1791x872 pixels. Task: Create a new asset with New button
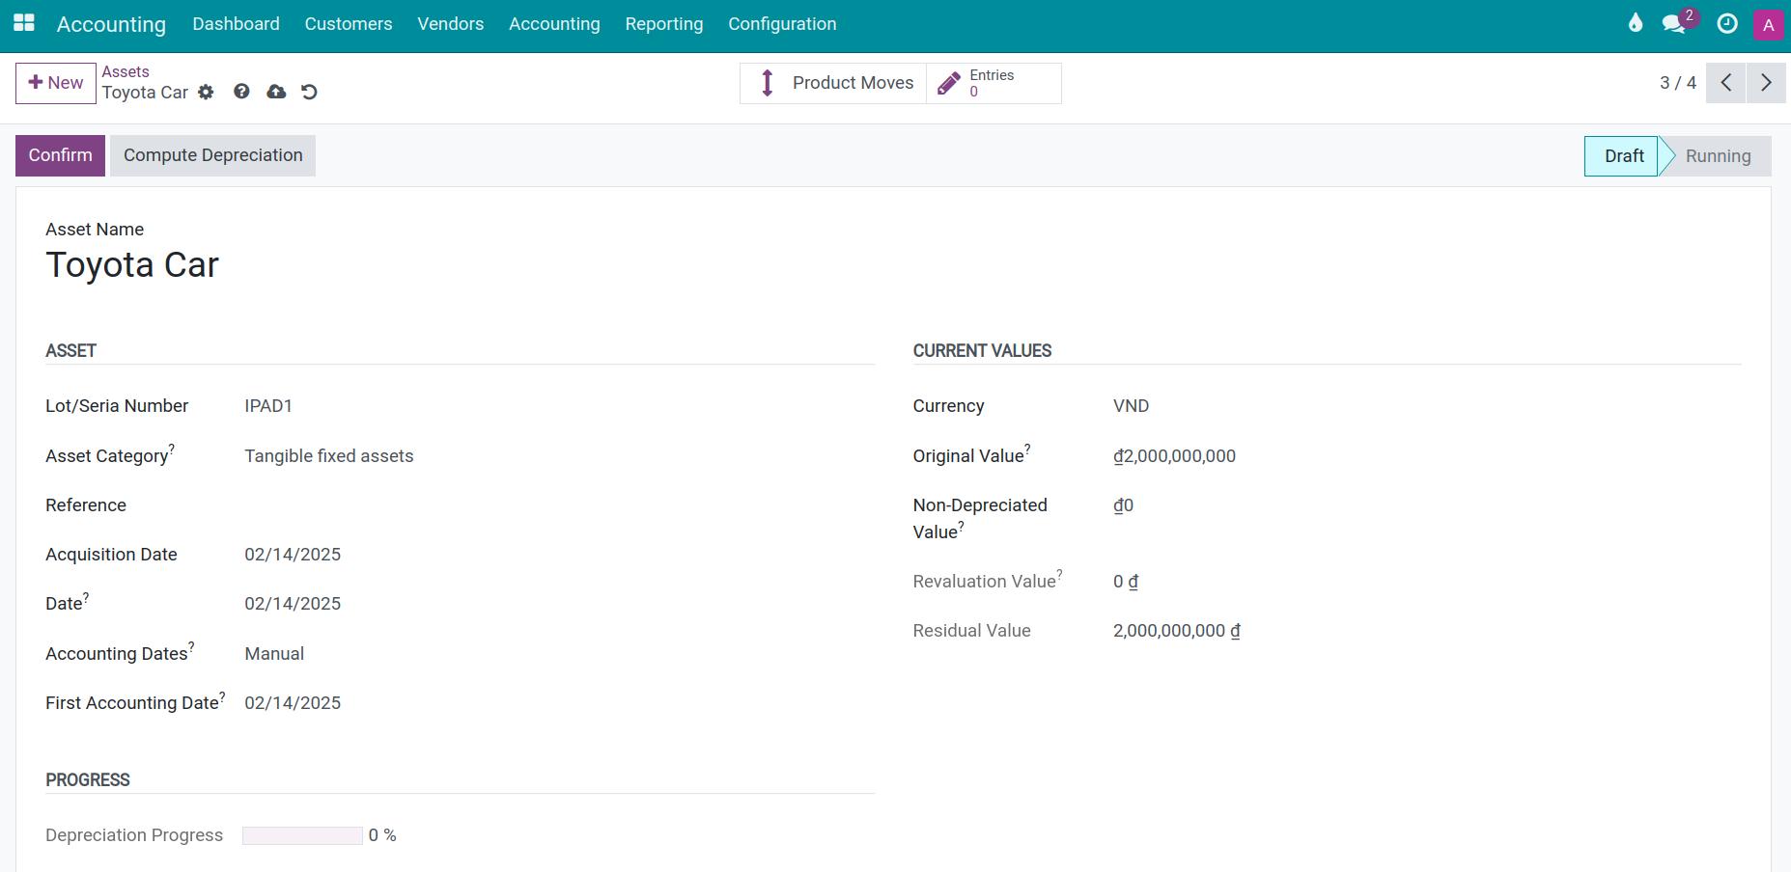tap(56, 83)
